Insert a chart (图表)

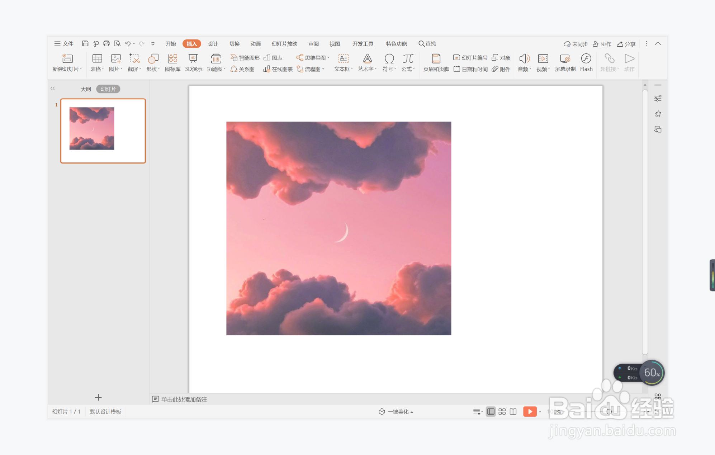[273, 58]
